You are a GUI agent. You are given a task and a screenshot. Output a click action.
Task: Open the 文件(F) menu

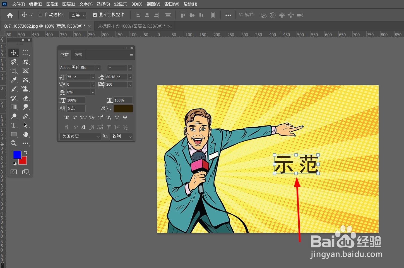pyautogui.click(x=18, y=4)
